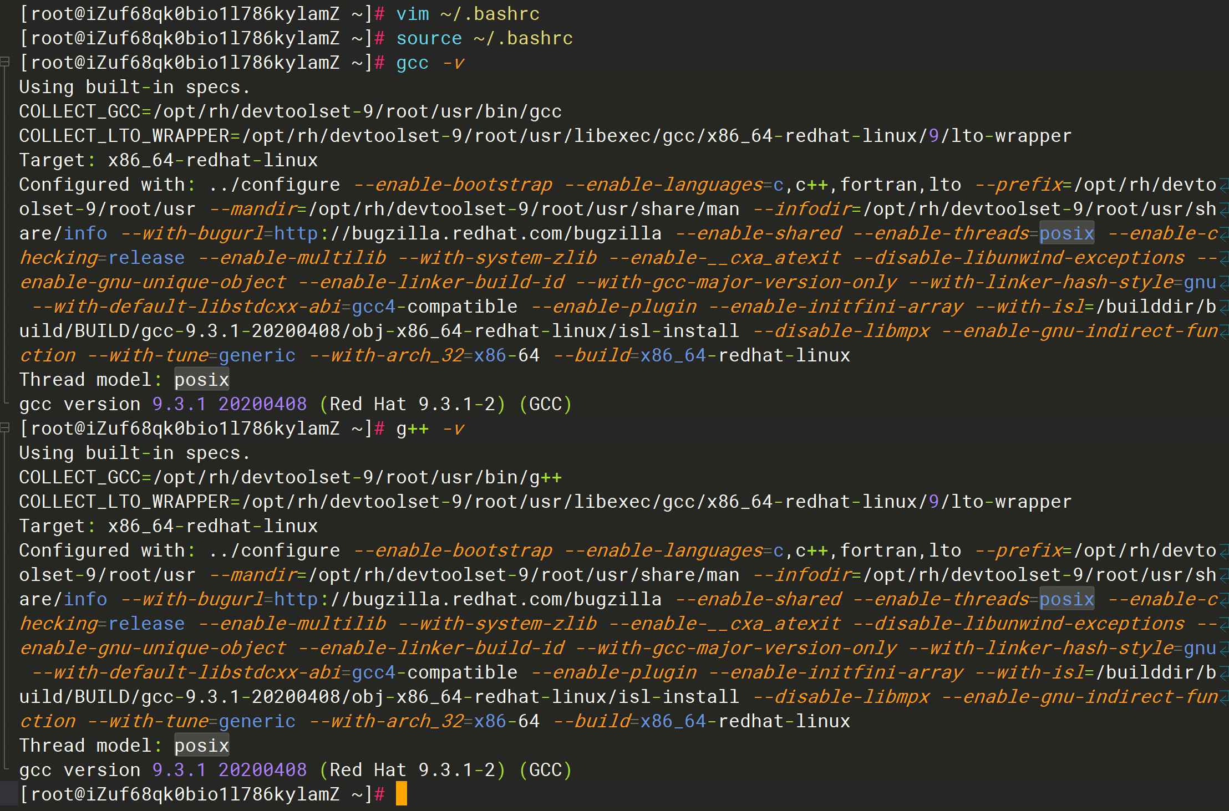Click wrap arrow after second '--enable-c'
The width and height of the screenshot is (1229, 811).
pyautogui.click(x=1223, y=600)
